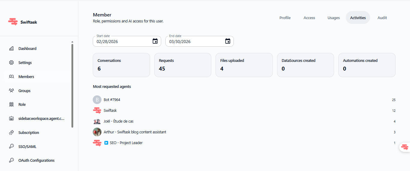This screenshot has width=410, height=171.
Task: Open the floating Swiftask chat widget
Action: click(405, 147)
